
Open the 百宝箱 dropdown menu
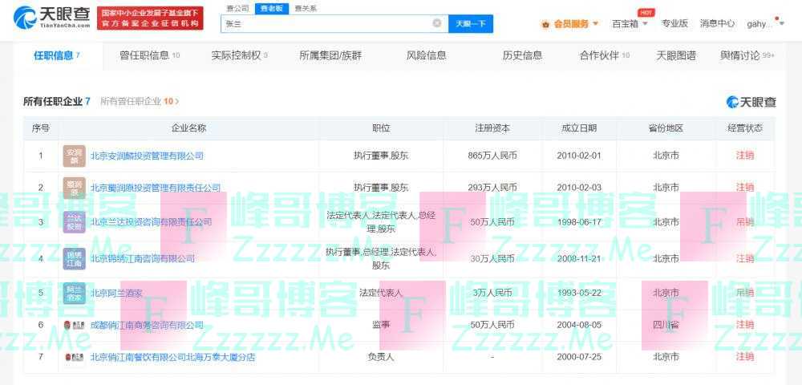coord(630,23)
